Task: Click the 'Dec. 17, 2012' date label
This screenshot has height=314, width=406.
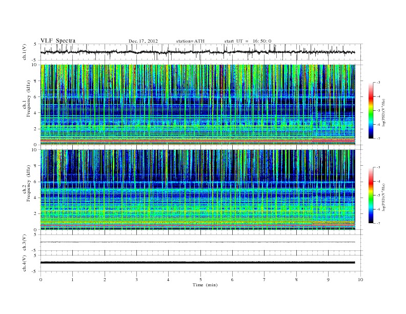Action: [143, 41]
